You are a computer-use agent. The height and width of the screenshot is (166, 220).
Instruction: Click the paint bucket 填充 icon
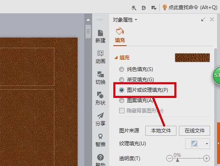120,31
